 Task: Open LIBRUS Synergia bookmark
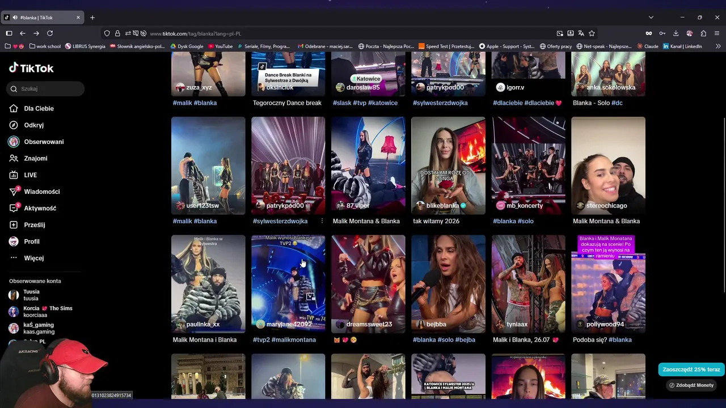85,46
